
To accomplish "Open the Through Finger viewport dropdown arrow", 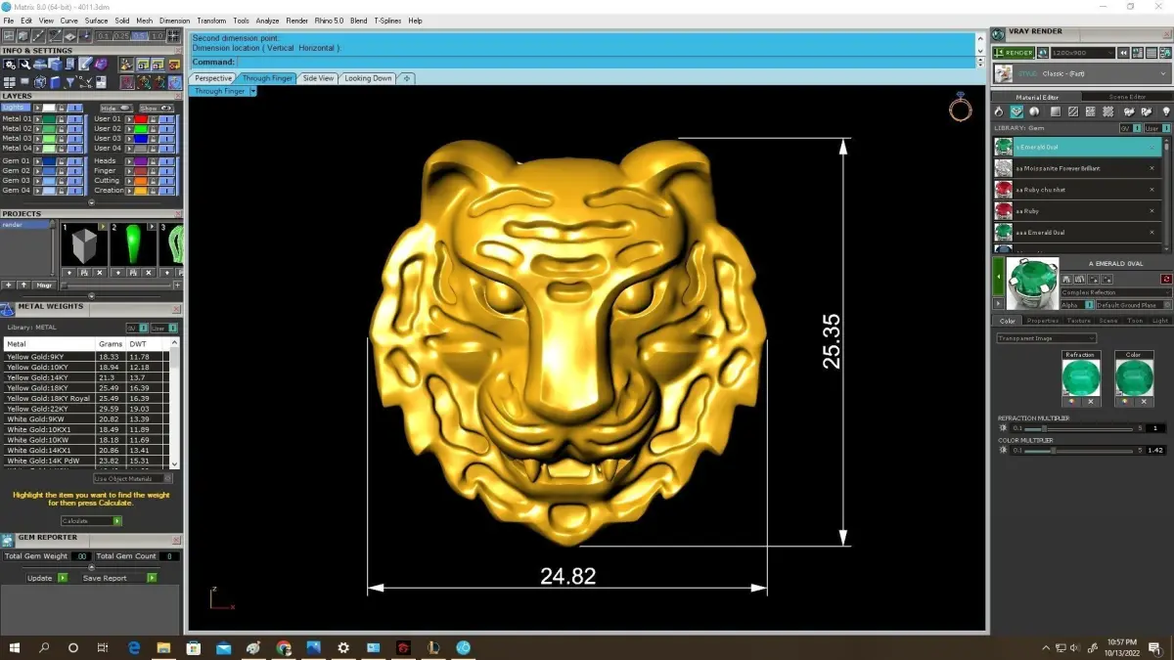I will (x=252, y=91).
